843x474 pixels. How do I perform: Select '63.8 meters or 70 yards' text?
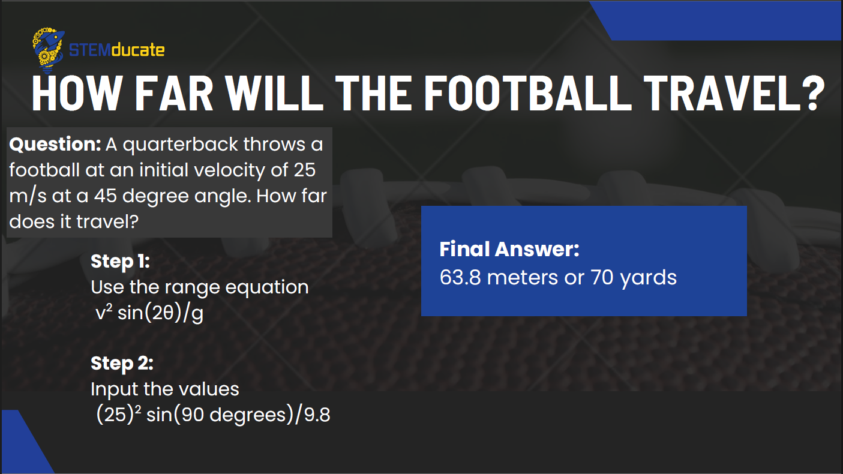pos(558,277)
